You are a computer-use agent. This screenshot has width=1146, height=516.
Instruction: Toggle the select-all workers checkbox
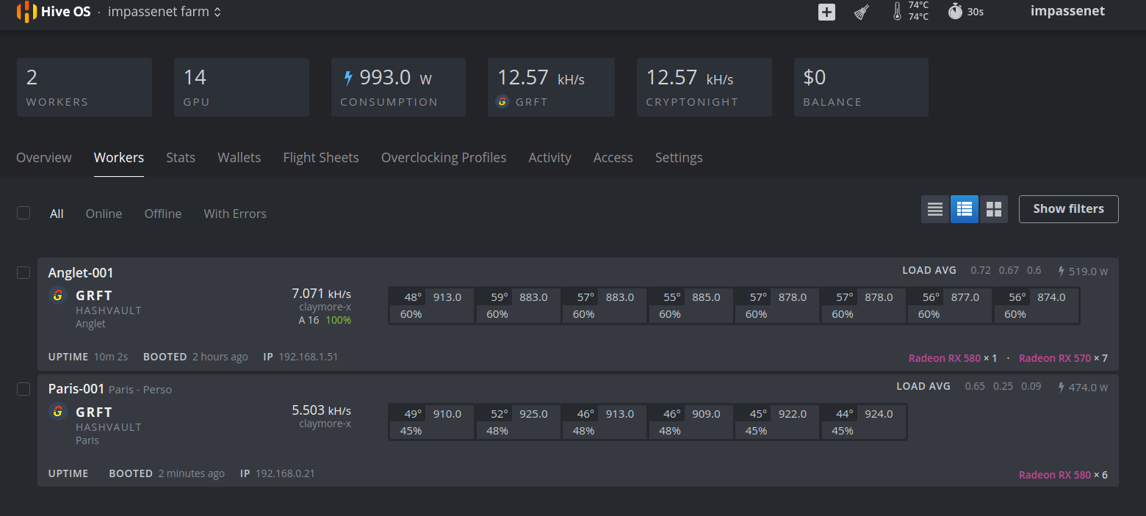(24, 213)
